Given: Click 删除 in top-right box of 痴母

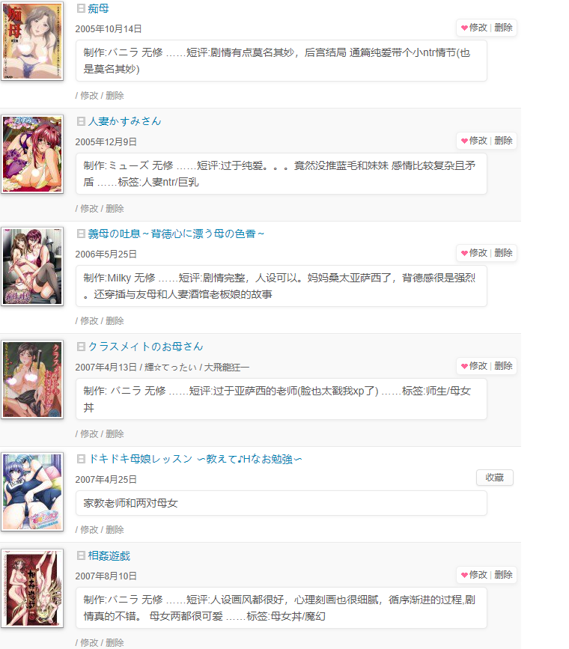Looking at the screenshot, I should point(503,28).
